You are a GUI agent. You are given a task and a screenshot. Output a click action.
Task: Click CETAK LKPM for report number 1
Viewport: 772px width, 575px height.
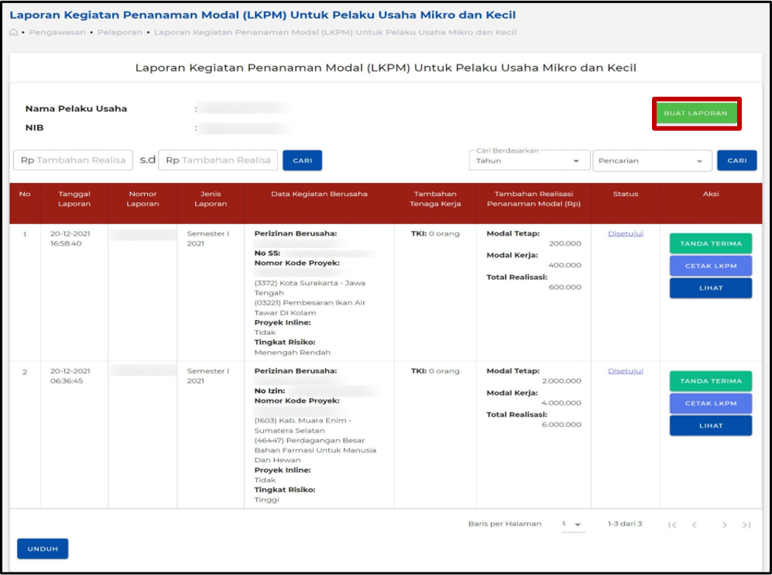(x=710, y=267)
